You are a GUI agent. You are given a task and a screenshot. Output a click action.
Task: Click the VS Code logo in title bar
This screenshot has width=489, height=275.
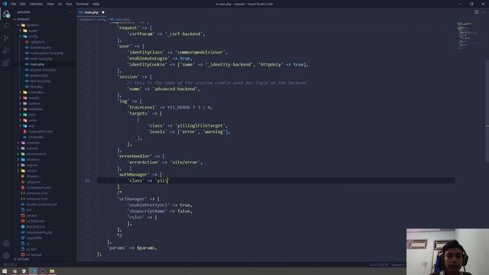(x=5, y=4)
